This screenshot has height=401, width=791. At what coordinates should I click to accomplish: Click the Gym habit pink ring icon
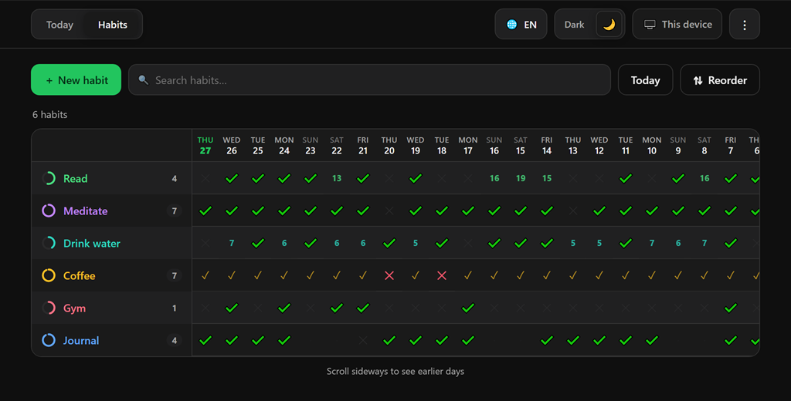pos(49,308)
